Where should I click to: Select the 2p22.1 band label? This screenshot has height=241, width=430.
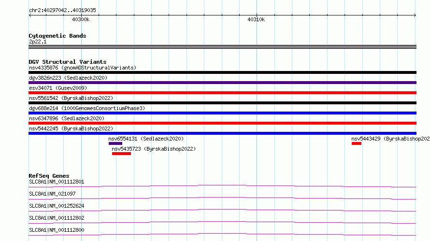coord(38,42)
